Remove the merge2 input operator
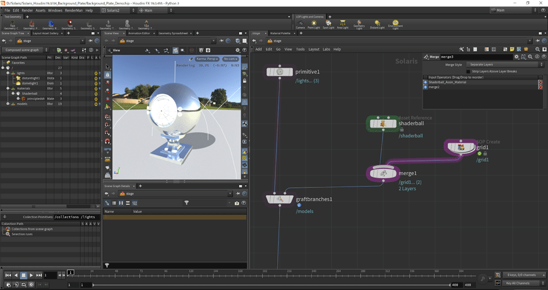Viewport: 548px width, 290px height. 540,87
